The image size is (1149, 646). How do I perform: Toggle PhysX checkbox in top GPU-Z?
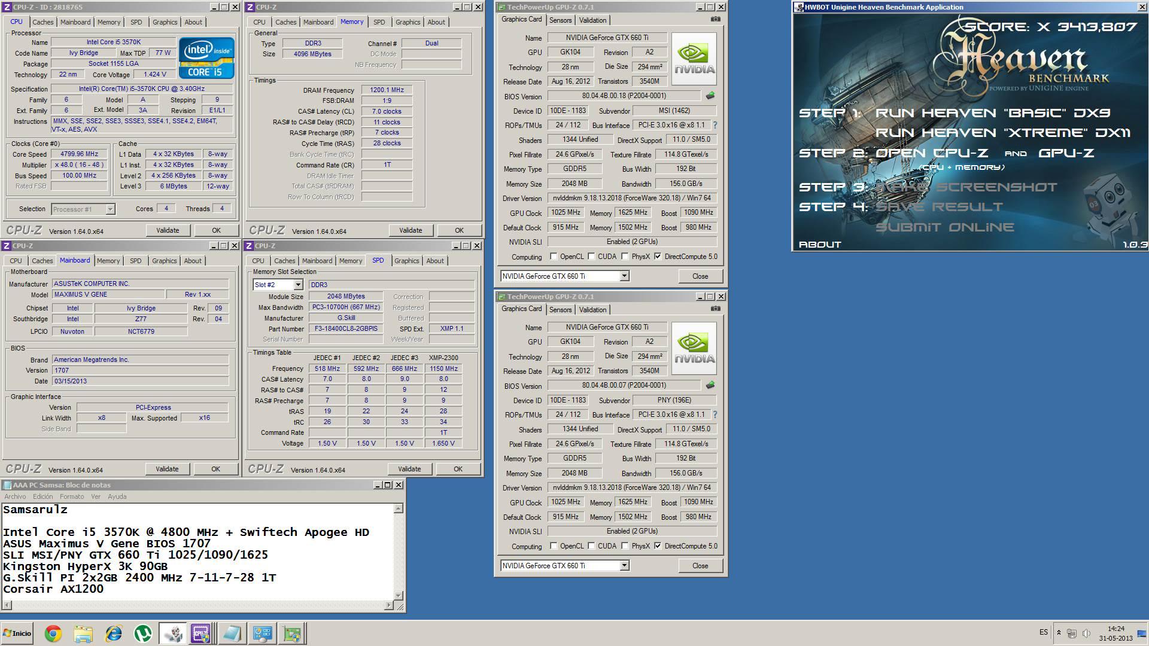tap(625, 257)
